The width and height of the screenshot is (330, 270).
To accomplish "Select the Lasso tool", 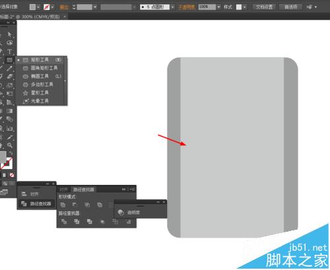I will [x=10, y=43].
